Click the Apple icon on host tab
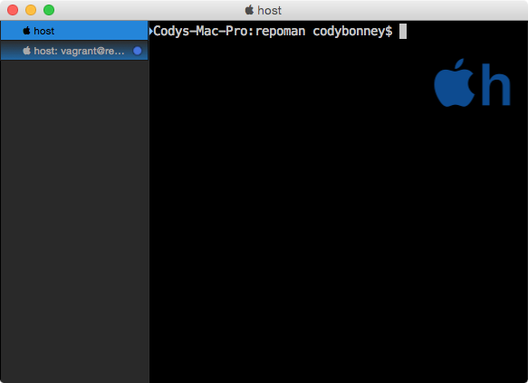 coord(26,31)
